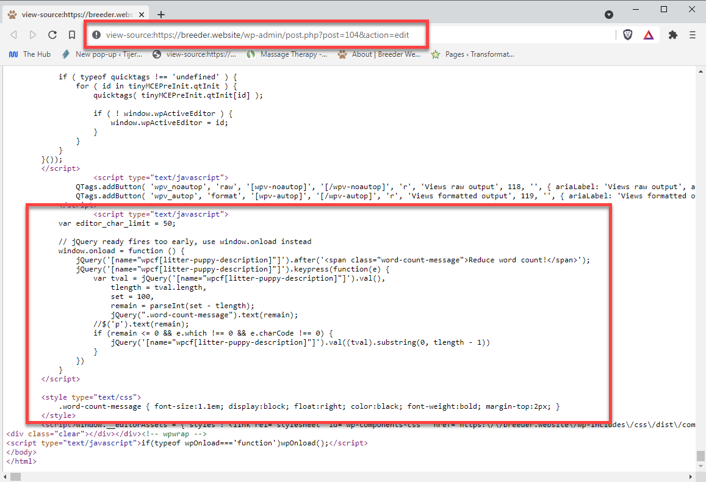
Task: Click the 'window.wpActiveEditor = id;' line
Action: [169, 123]
